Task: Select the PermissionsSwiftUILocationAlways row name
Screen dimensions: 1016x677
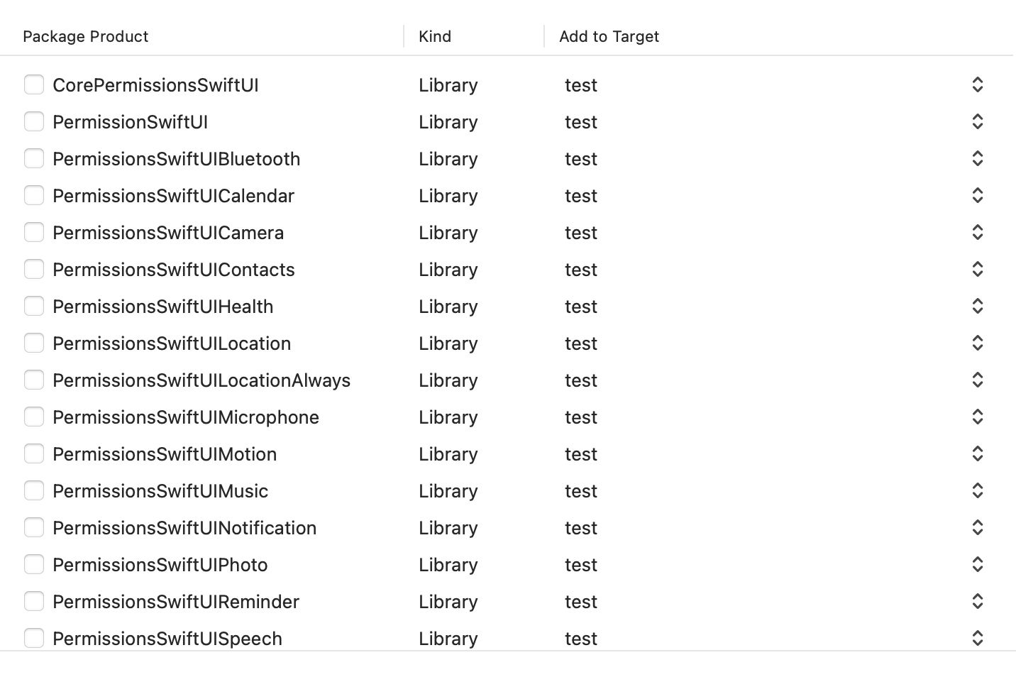Action: coord(201,380)
